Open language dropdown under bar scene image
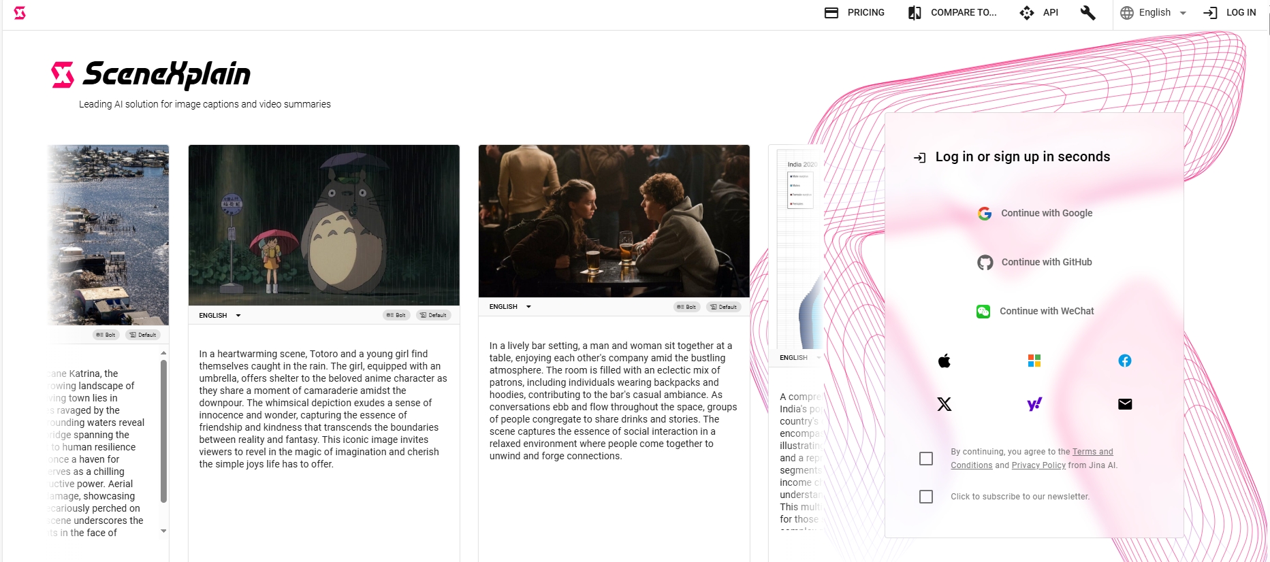This screenshot has width=1270, height=562. pos(510,307)
